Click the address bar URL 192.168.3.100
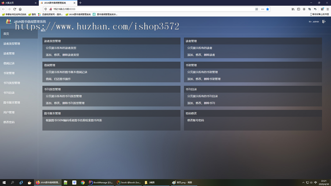 point(64,9)
